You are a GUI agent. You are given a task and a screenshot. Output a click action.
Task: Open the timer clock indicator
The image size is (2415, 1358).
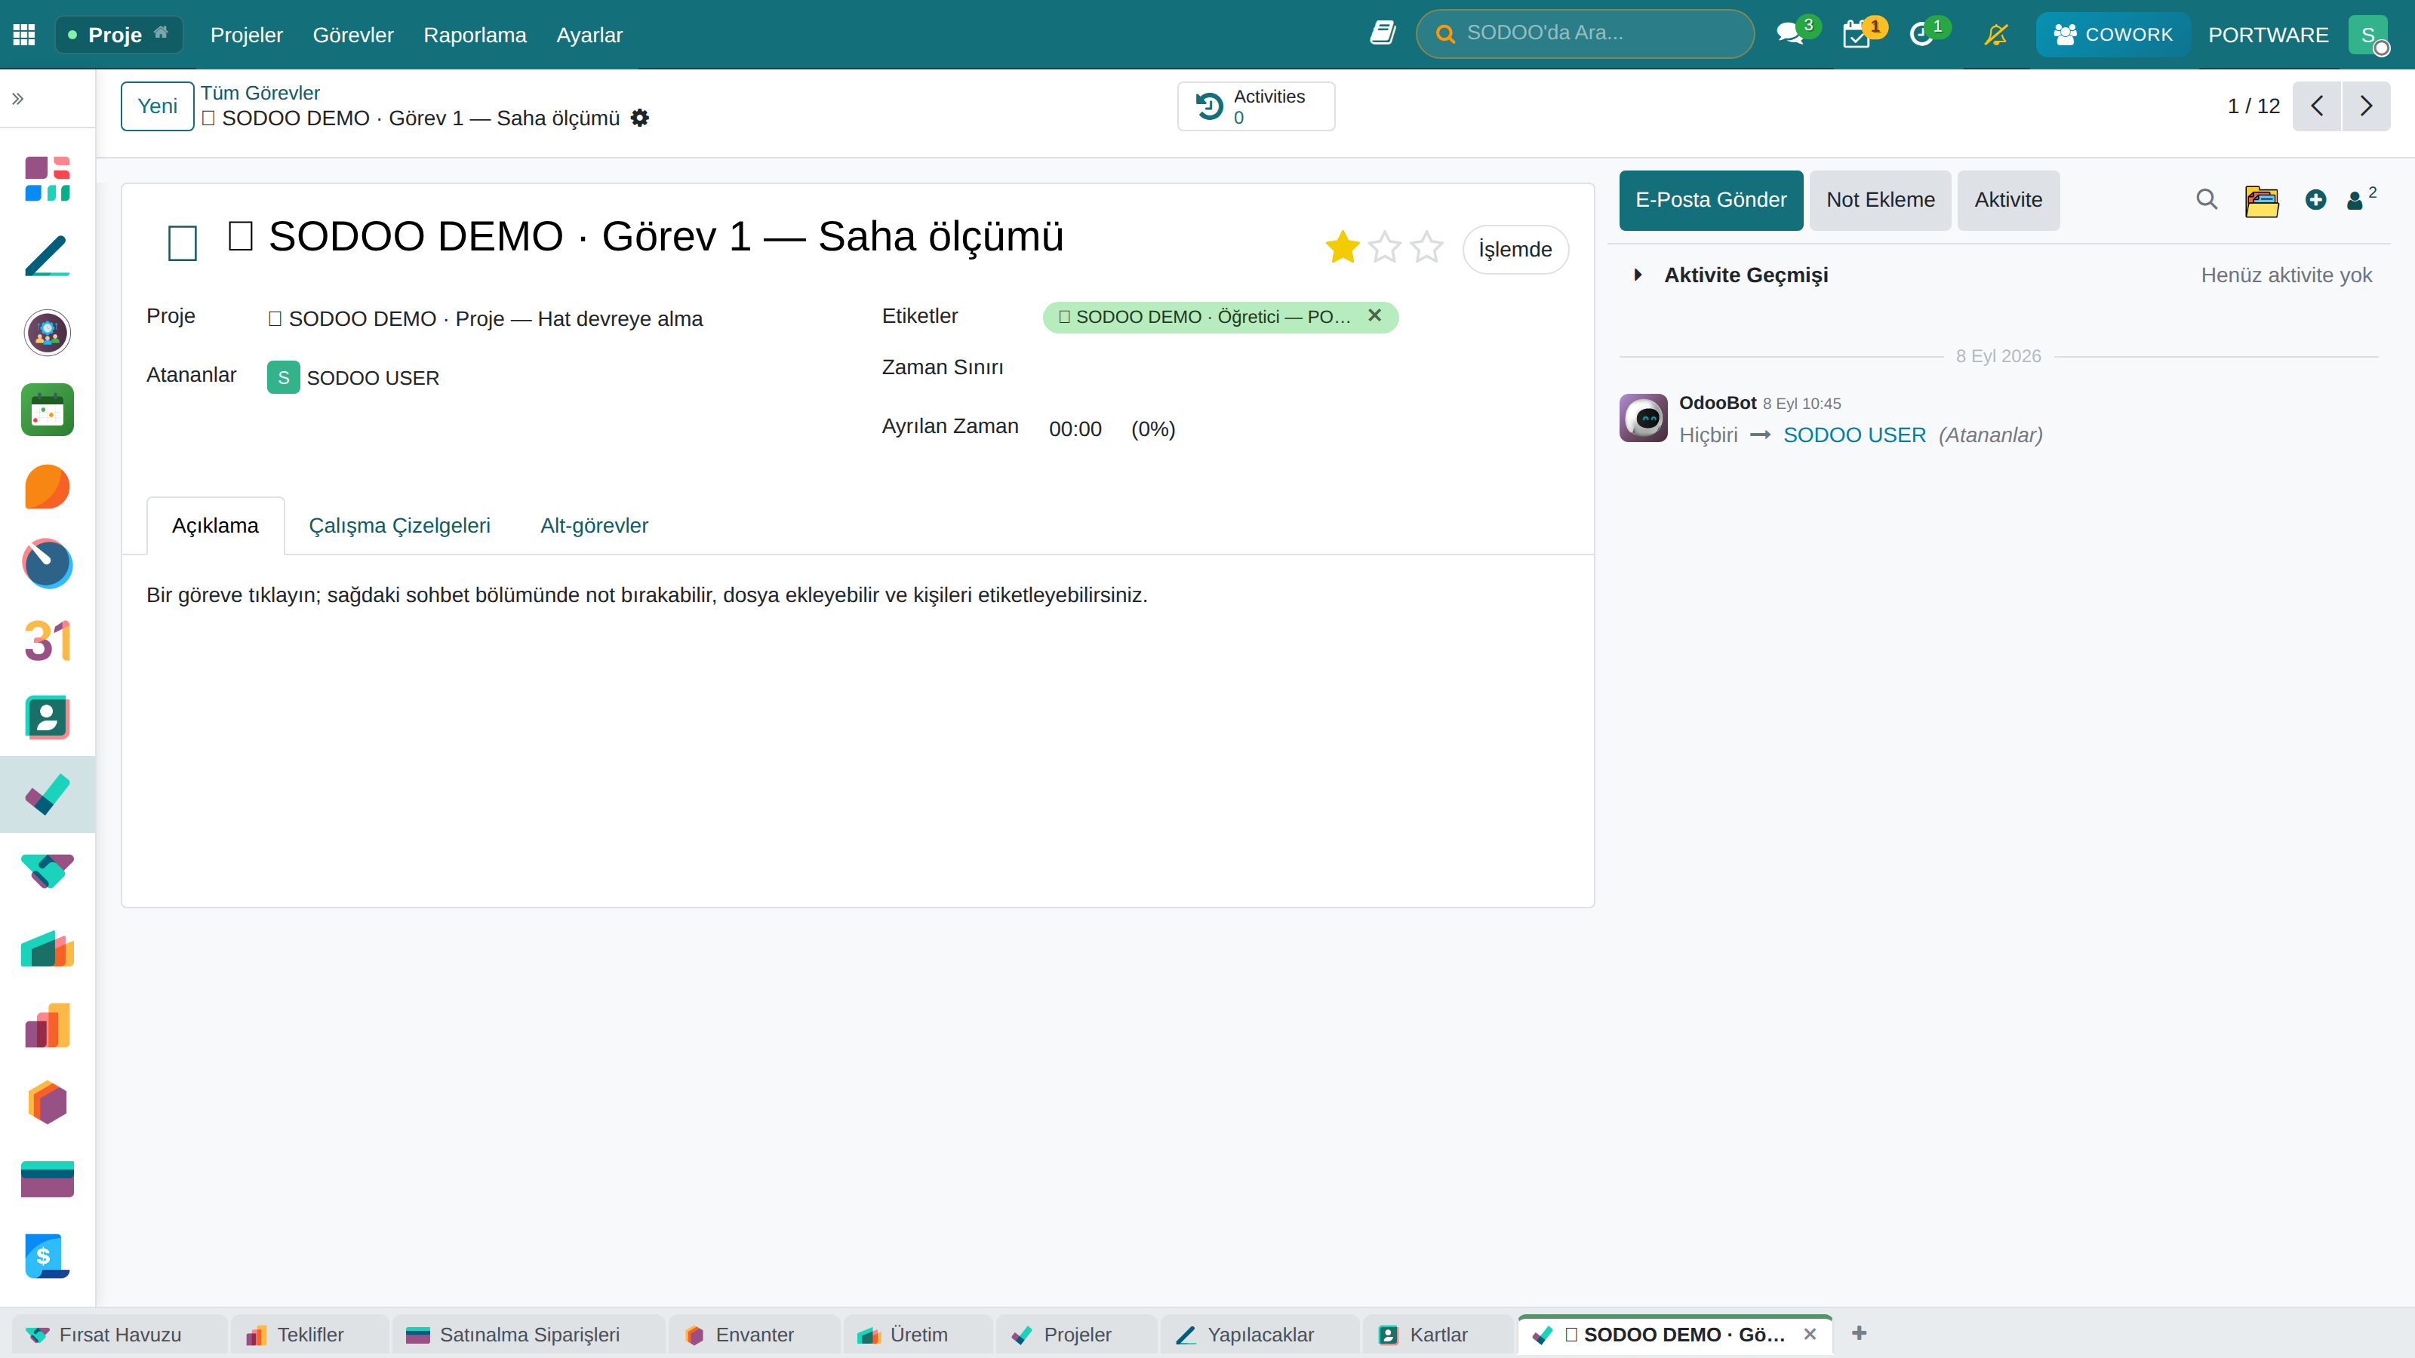click(1930, 34)
